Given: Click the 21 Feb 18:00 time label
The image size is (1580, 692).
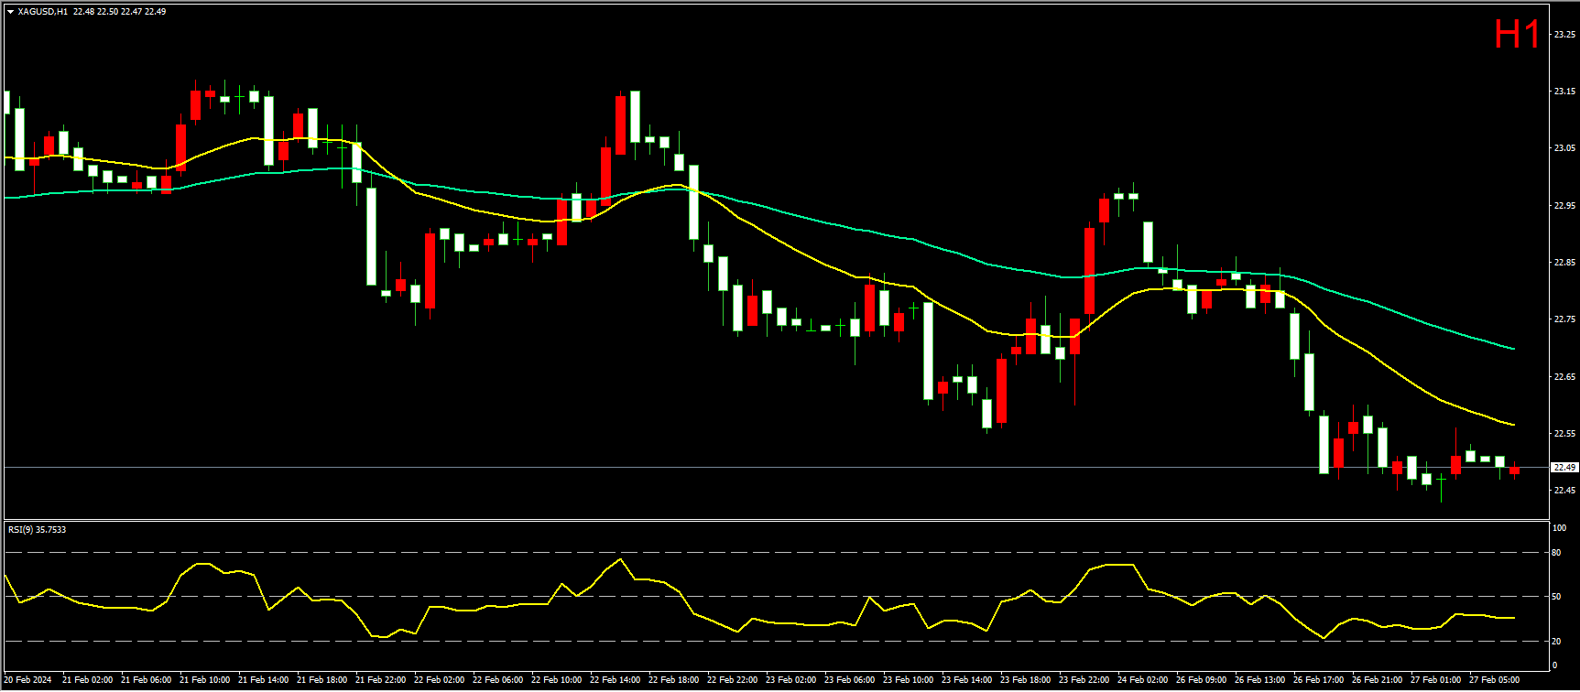Looking at the screenshot, I should (321, 680).
